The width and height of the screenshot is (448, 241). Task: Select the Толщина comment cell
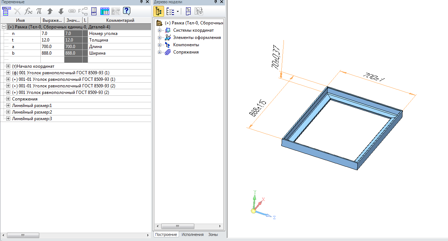tap(119, 40)
